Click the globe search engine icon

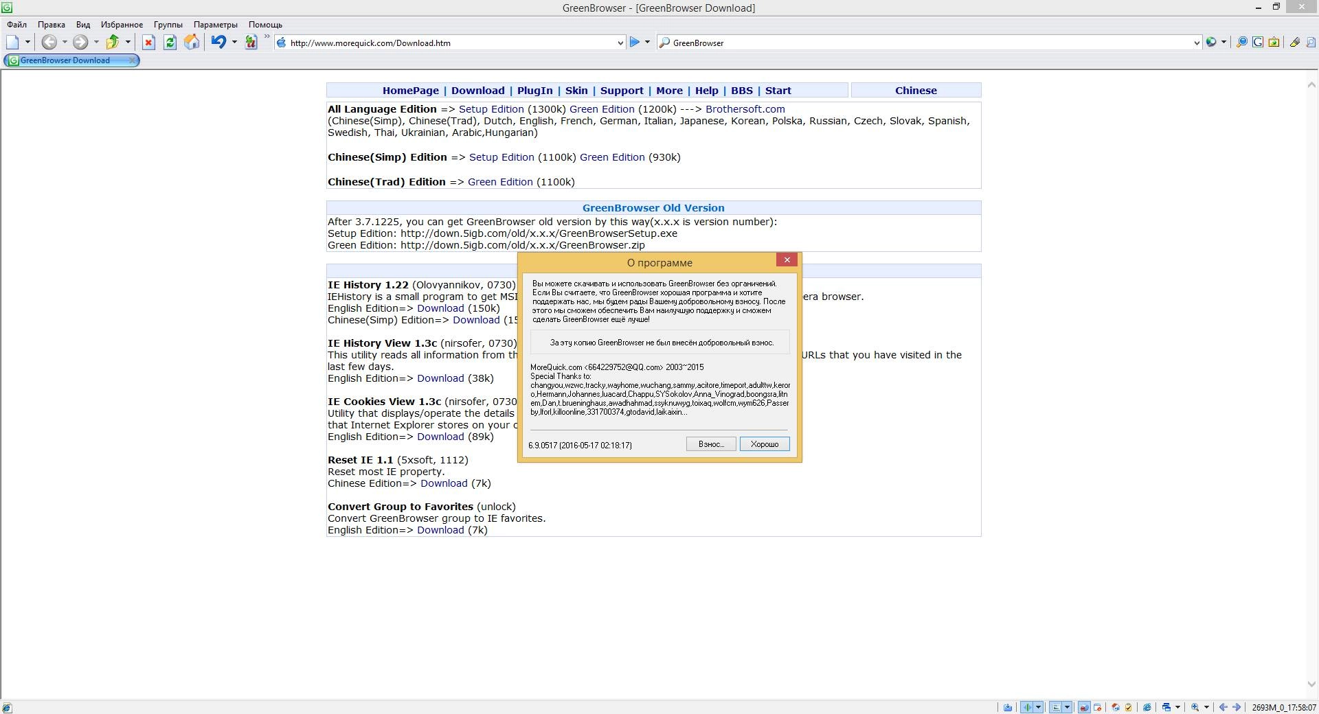click(x=1211, y=43)
